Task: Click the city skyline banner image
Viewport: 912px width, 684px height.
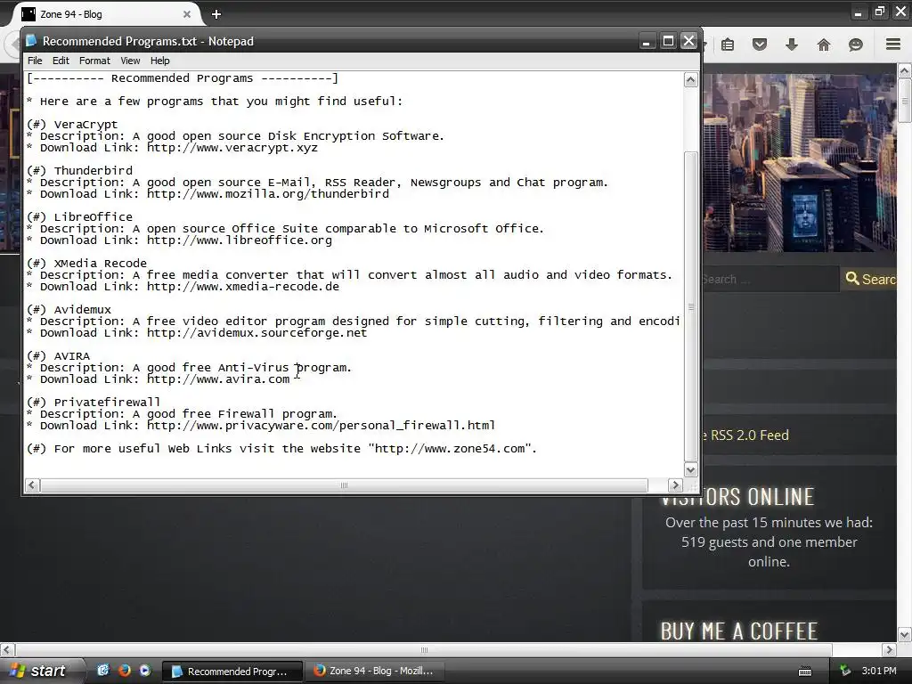Action: [x=799, y=163]
